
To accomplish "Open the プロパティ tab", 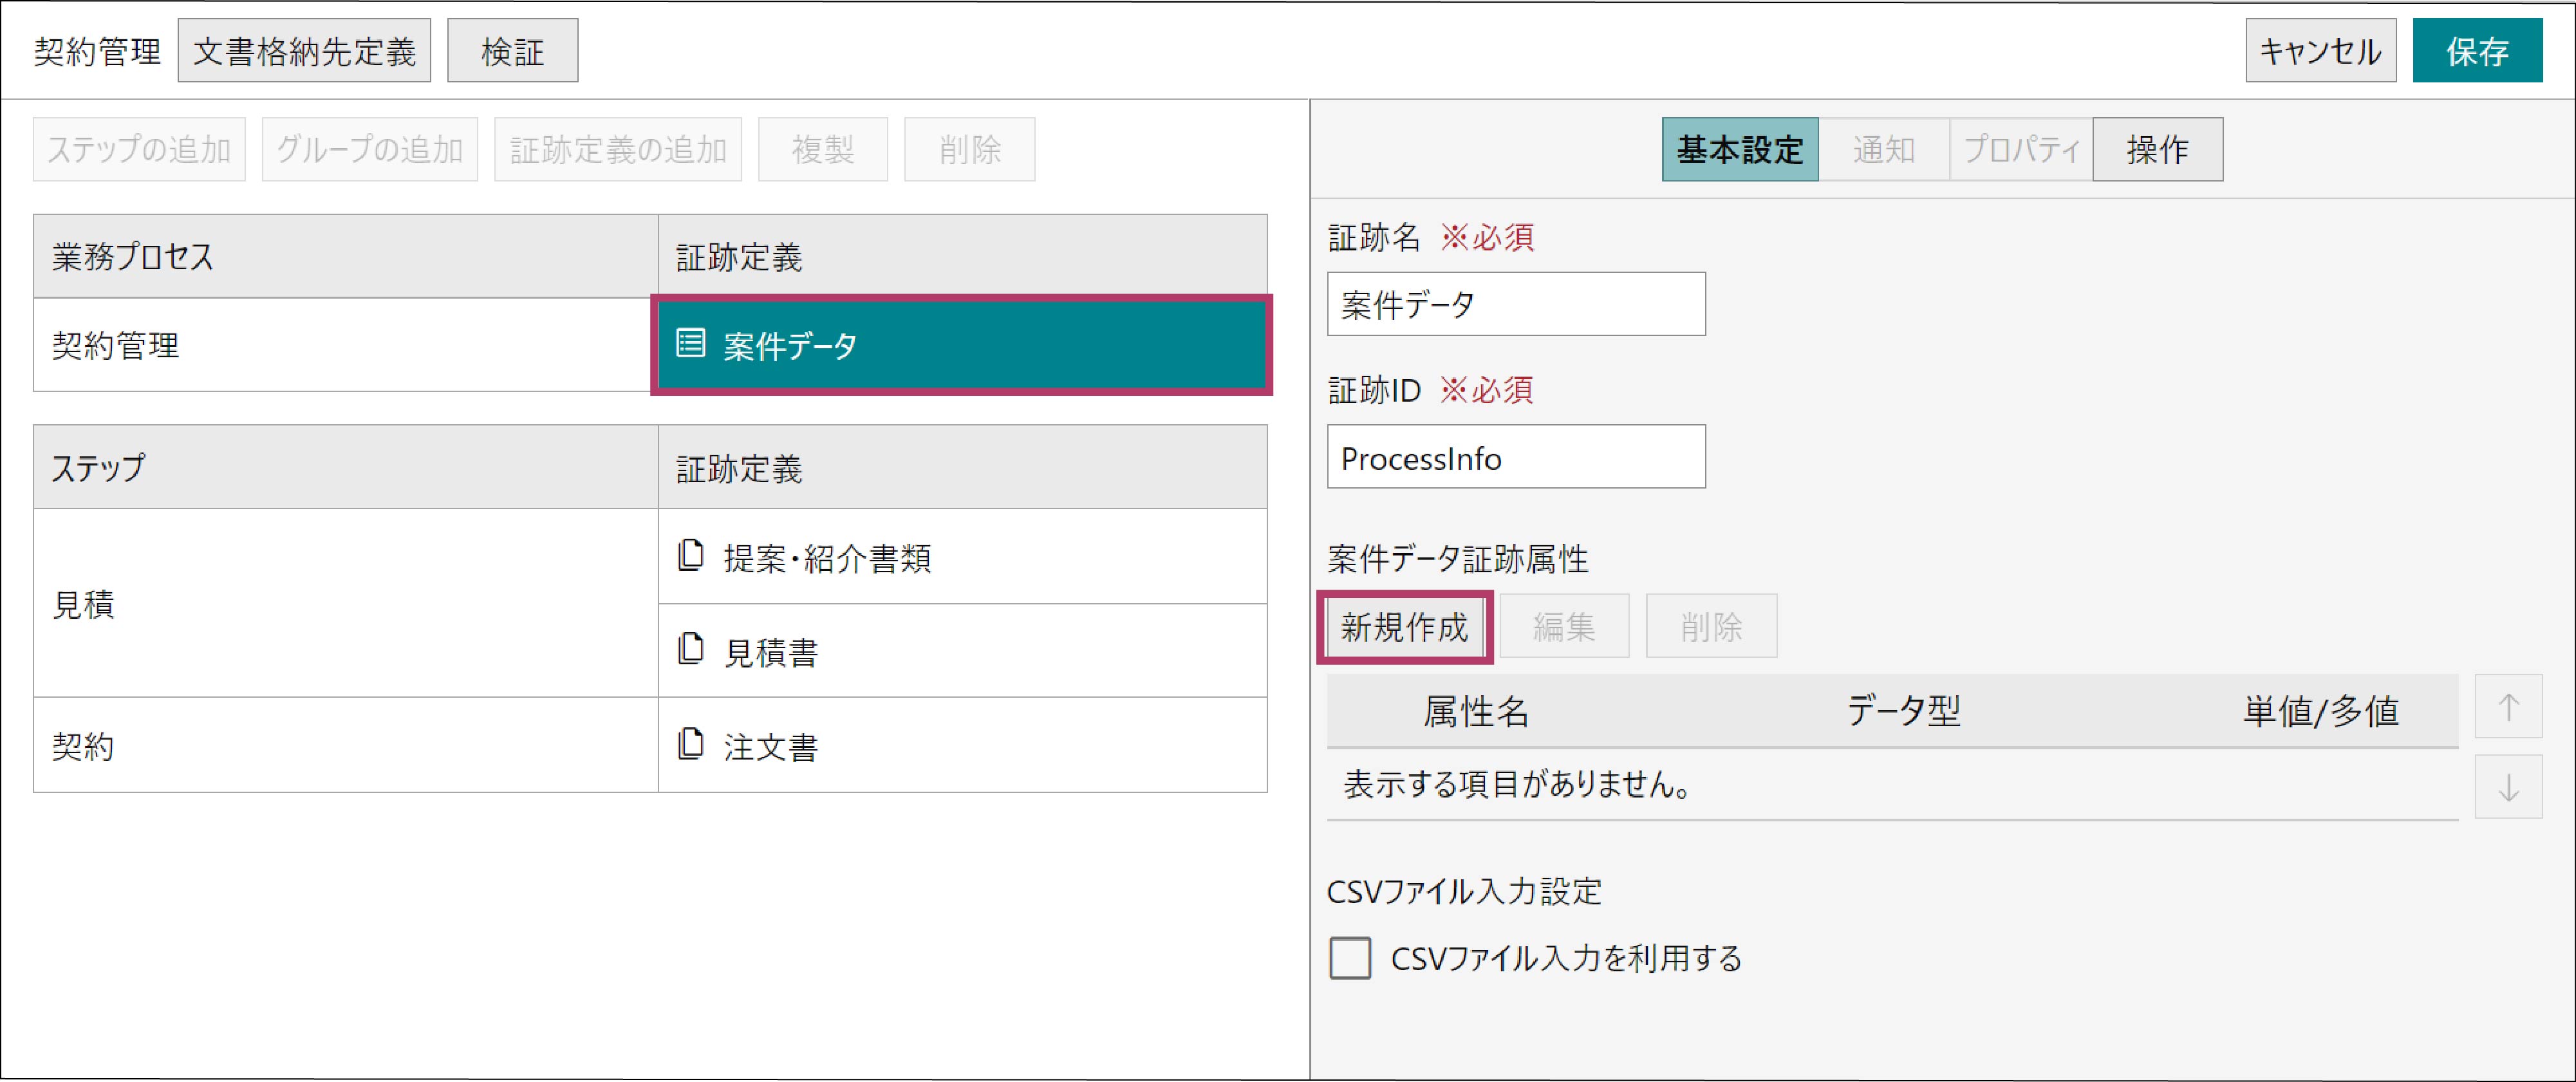I will [2021, 149].
